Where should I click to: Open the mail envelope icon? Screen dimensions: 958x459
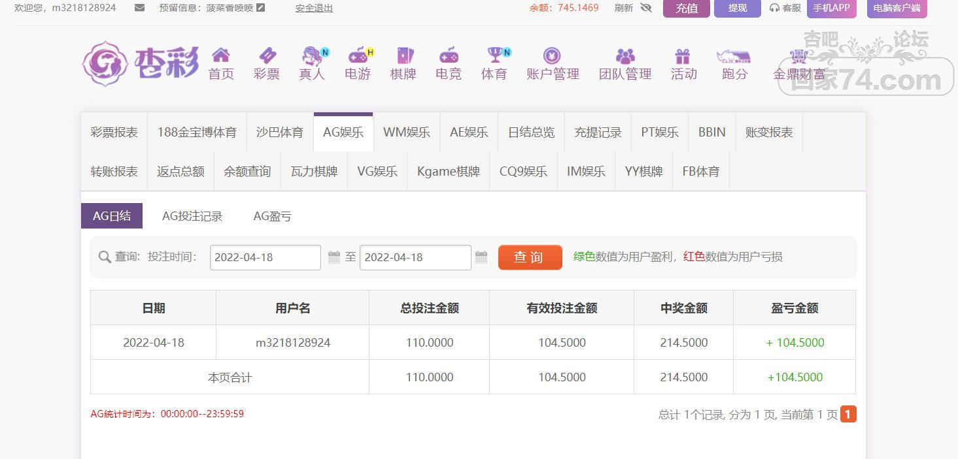pos(139,8)
